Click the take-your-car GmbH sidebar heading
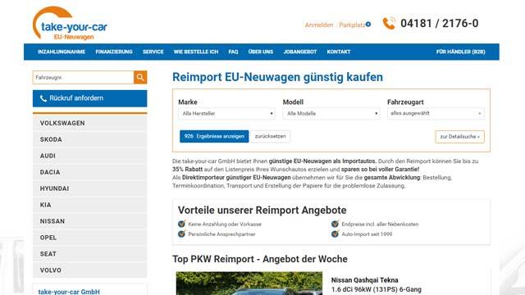Screen dimensions: 525x295 [69, 292]
